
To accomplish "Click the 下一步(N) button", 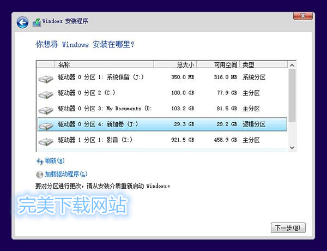I will [288, 228].
